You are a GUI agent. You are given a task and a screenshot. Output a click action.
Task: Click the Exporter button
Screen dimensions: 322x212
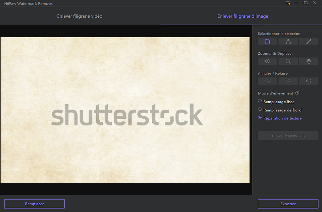coord(288,204)
